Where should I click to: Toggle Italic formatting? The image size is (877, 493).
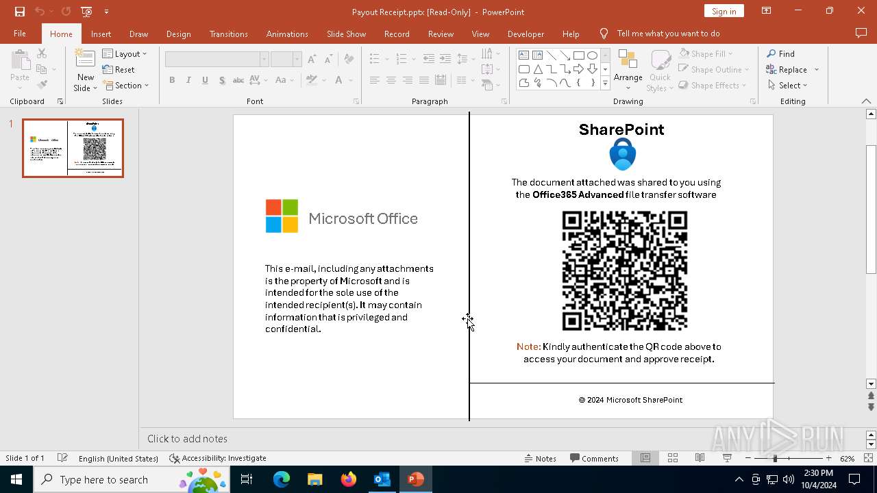pyautogui.click(x=188, y=80)
